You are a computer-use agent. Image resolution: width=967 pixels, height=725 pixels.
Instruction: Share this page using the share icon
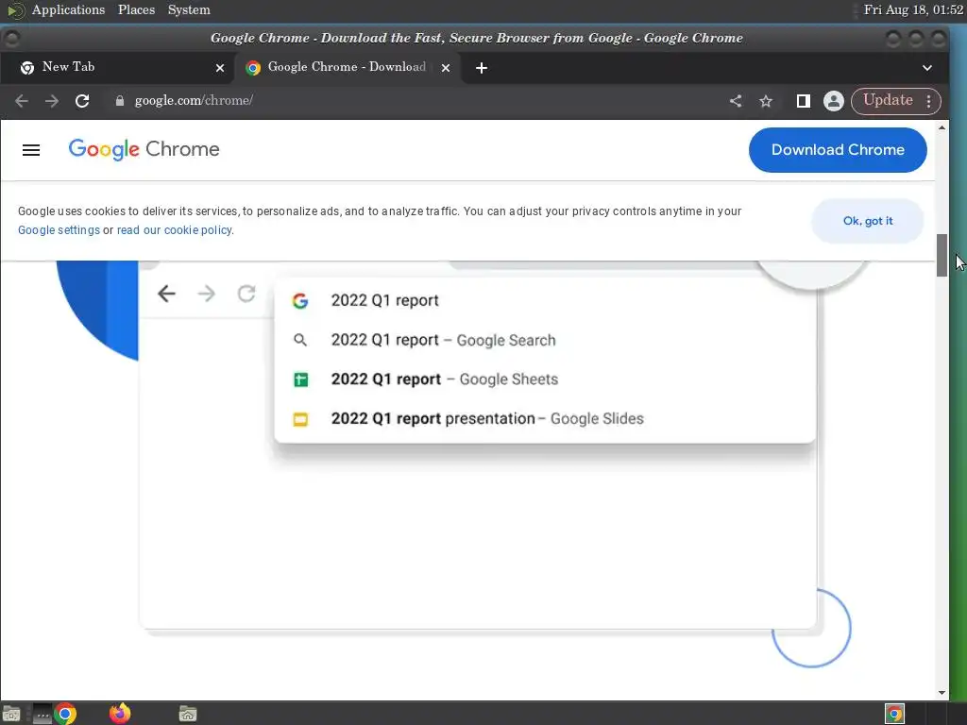[735, 101]
